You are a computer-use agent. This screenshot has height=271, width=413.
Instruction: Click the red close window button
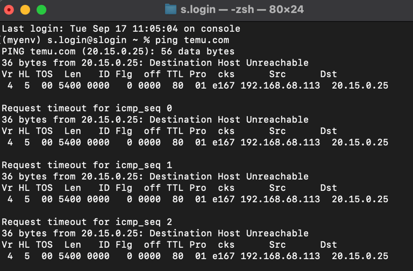[x=9, y=10]
